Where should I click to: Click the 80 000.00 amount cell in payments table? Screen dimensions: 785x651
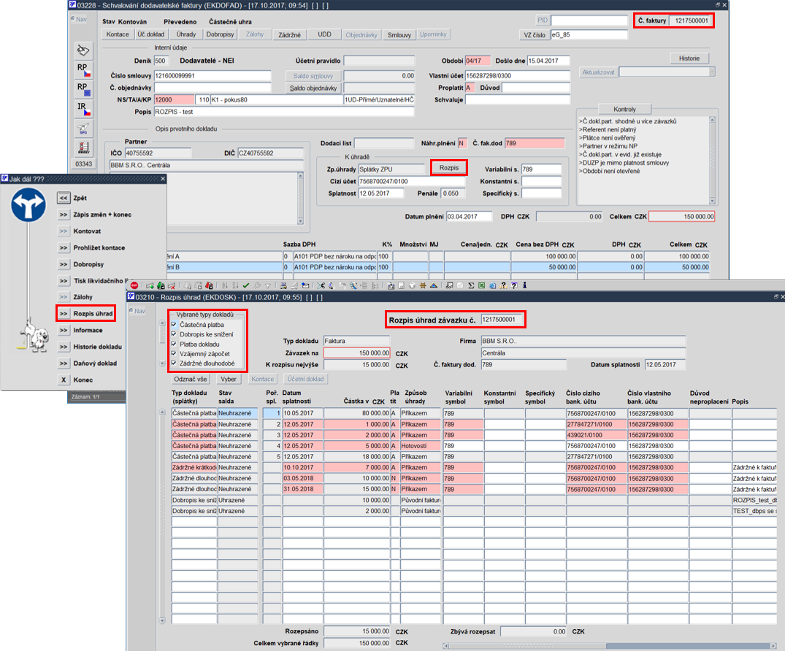356,413
